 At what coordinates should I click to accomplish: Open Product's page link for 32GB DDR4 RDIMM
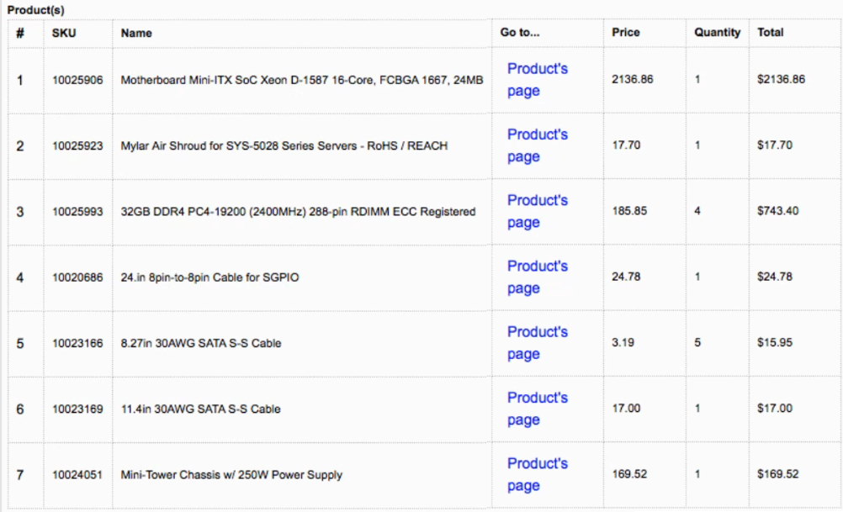coord(537,211)
